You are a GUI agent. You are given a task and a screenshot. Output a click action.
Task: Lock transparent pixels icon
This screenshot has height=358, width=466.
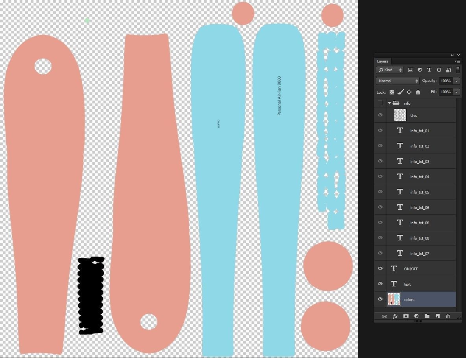tap(392, 92)
